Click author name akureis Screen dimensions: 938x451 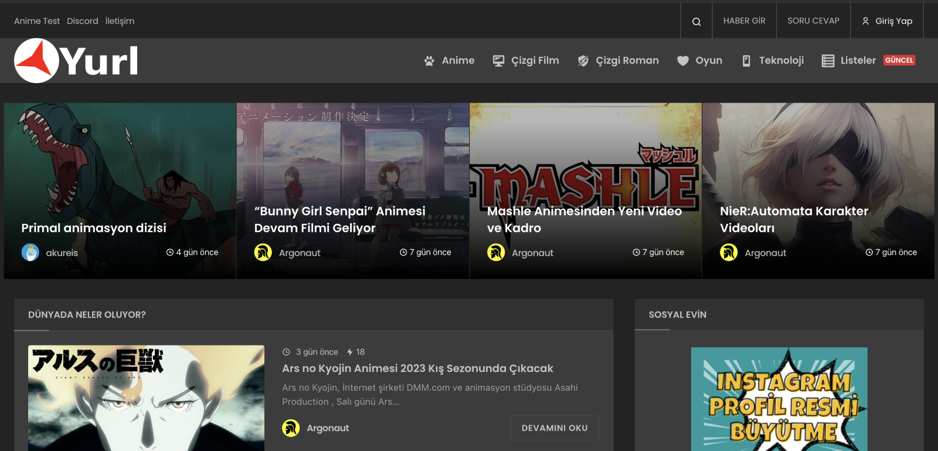62,253
